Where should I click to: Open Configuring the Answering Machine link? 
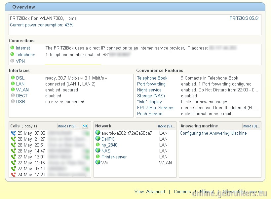click(x=213, y=133)
